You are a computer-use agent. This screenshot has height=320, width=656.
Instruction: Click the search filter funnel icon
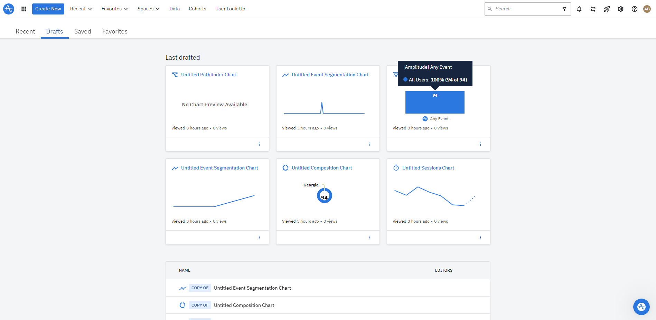tap(564, 9)
